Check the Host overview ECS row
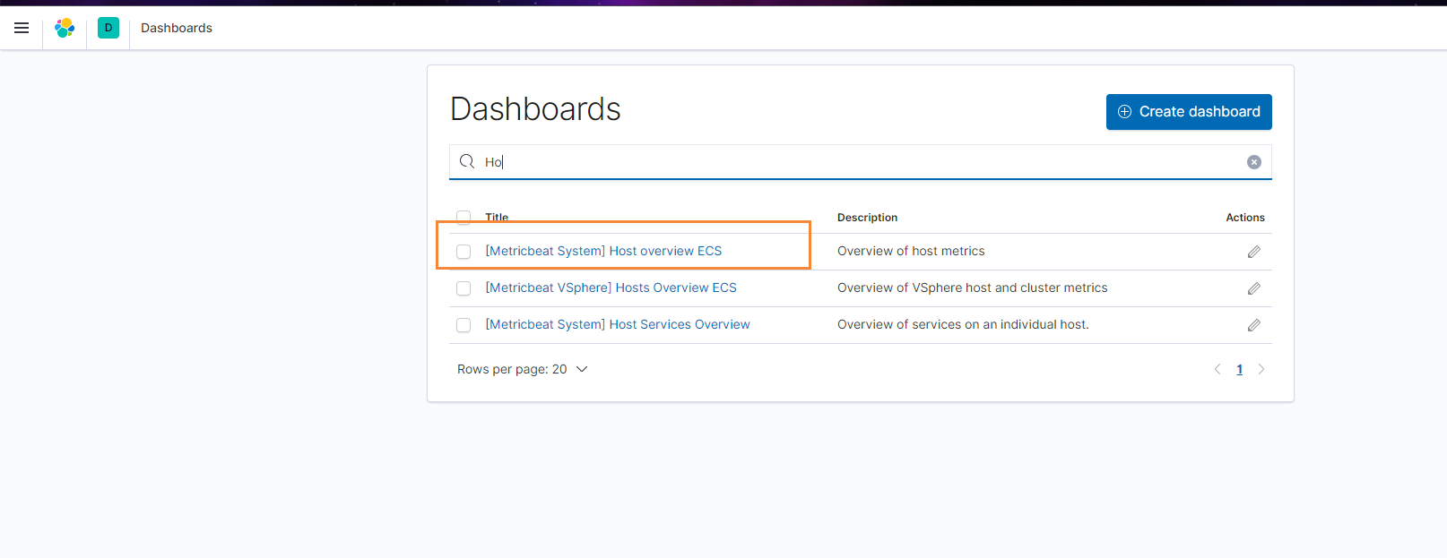This screenshot has height=558, width=1447. coord(464,252)
